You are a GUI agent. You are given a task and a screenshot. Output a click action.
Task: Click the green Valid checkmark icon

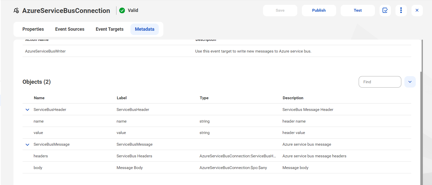pos(122,10)
